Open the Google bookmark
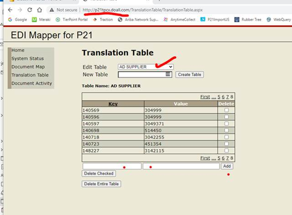292x215 pixels. pos(17,20)
